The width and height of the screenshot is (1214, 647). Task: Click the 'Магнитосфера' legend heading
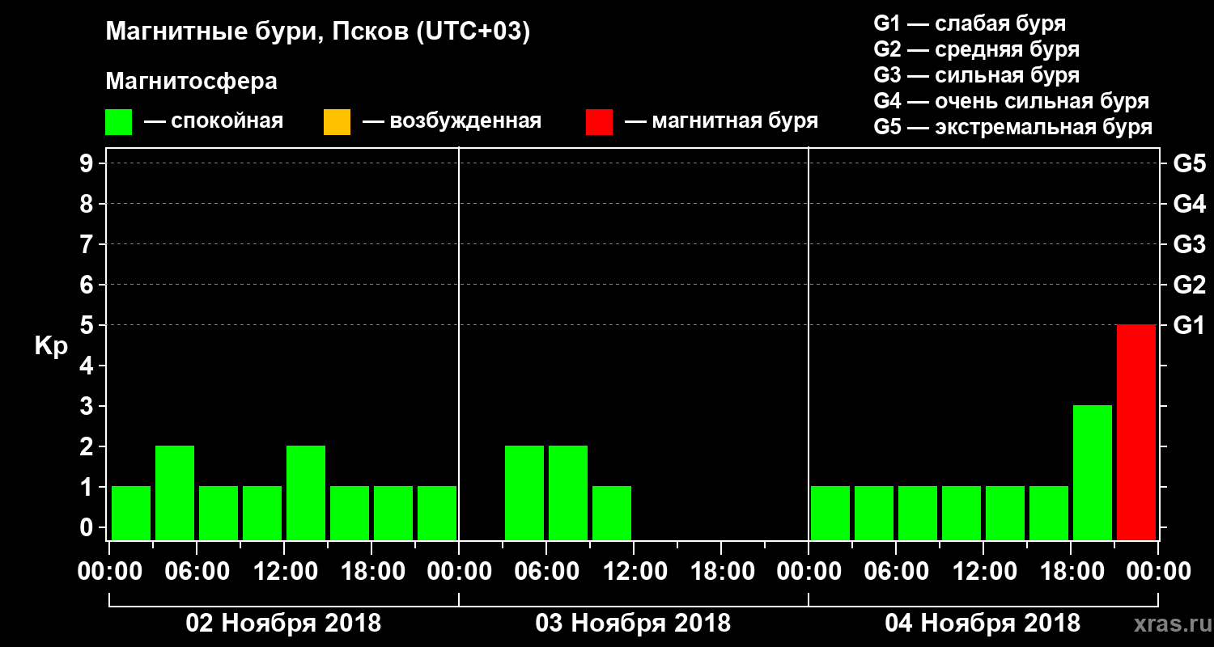coord(191,82)
